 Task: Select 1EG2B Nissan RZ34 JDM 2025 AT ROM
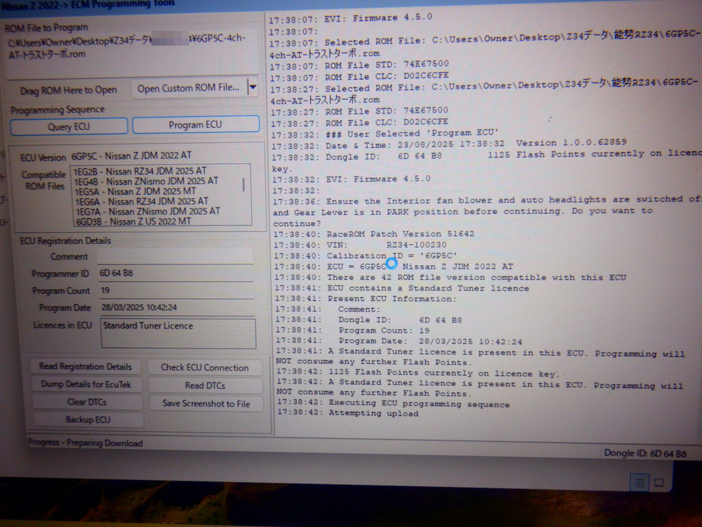pyautogui.click(x=140, y=171)
